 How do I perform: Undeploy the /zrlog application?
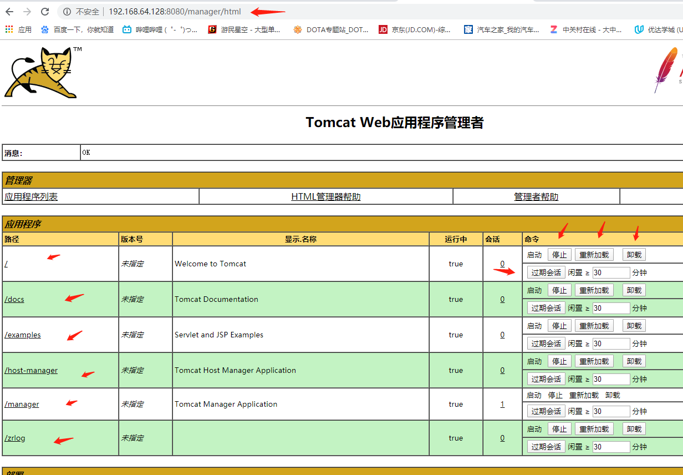pos(634,429)
